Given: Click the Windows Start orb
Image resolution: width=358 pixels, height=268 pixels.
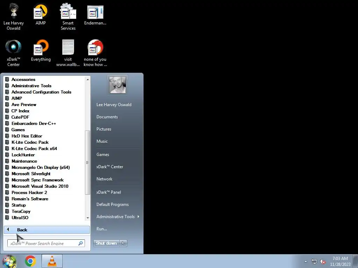Looking at the screenshot, I should coord(9,261).
